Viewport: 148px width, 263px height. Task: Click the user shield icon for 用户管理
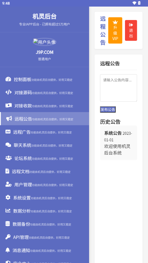pos(9,184)
